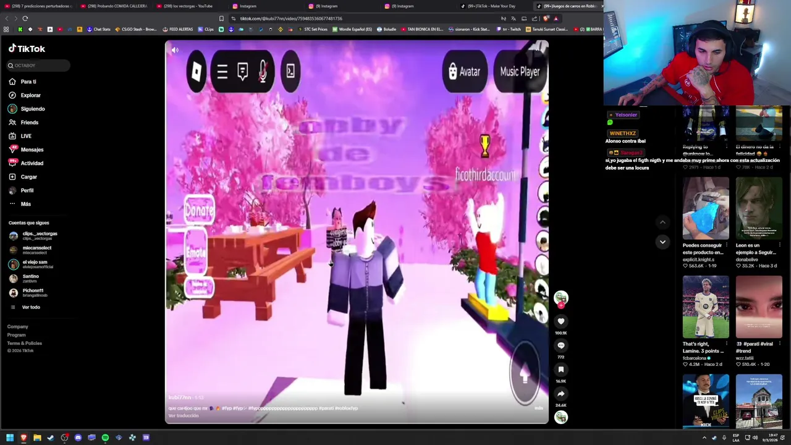Go to the previous video with up arrow

tap(662, 222)
